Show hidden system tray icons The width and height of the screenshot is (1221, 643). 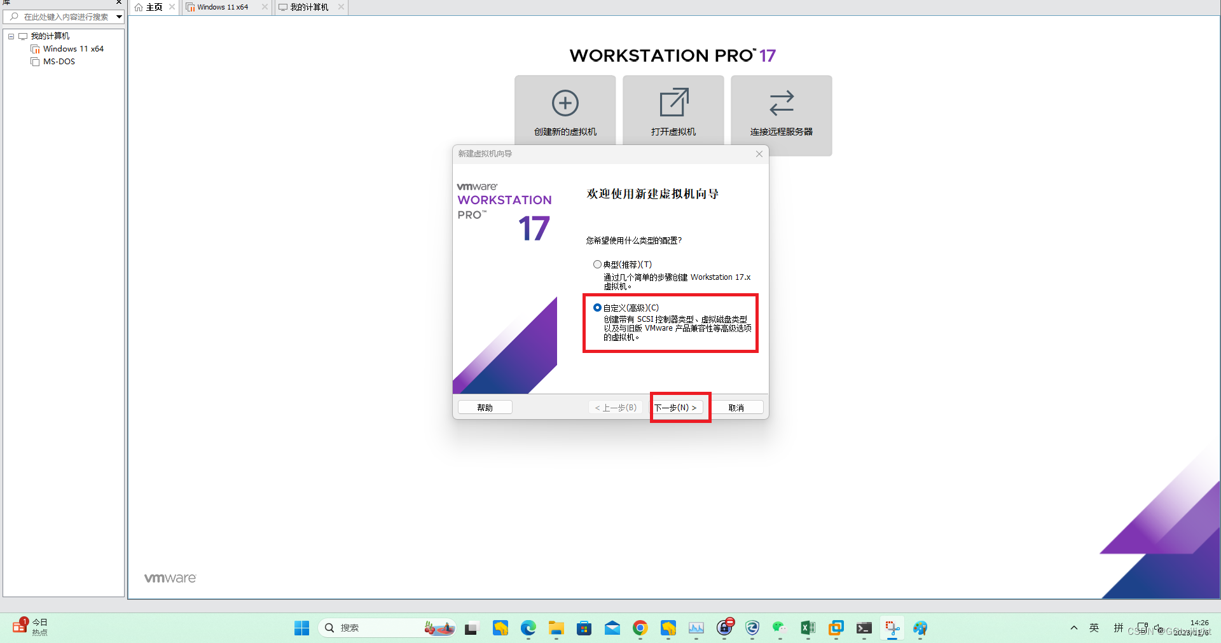pyautogui.click(x=1074, y=628)
